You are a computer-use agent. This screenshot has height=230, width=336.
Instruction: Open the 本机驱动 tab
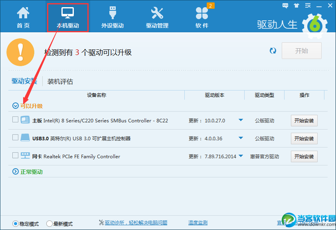pyautogui.click(x=68, y=18)
